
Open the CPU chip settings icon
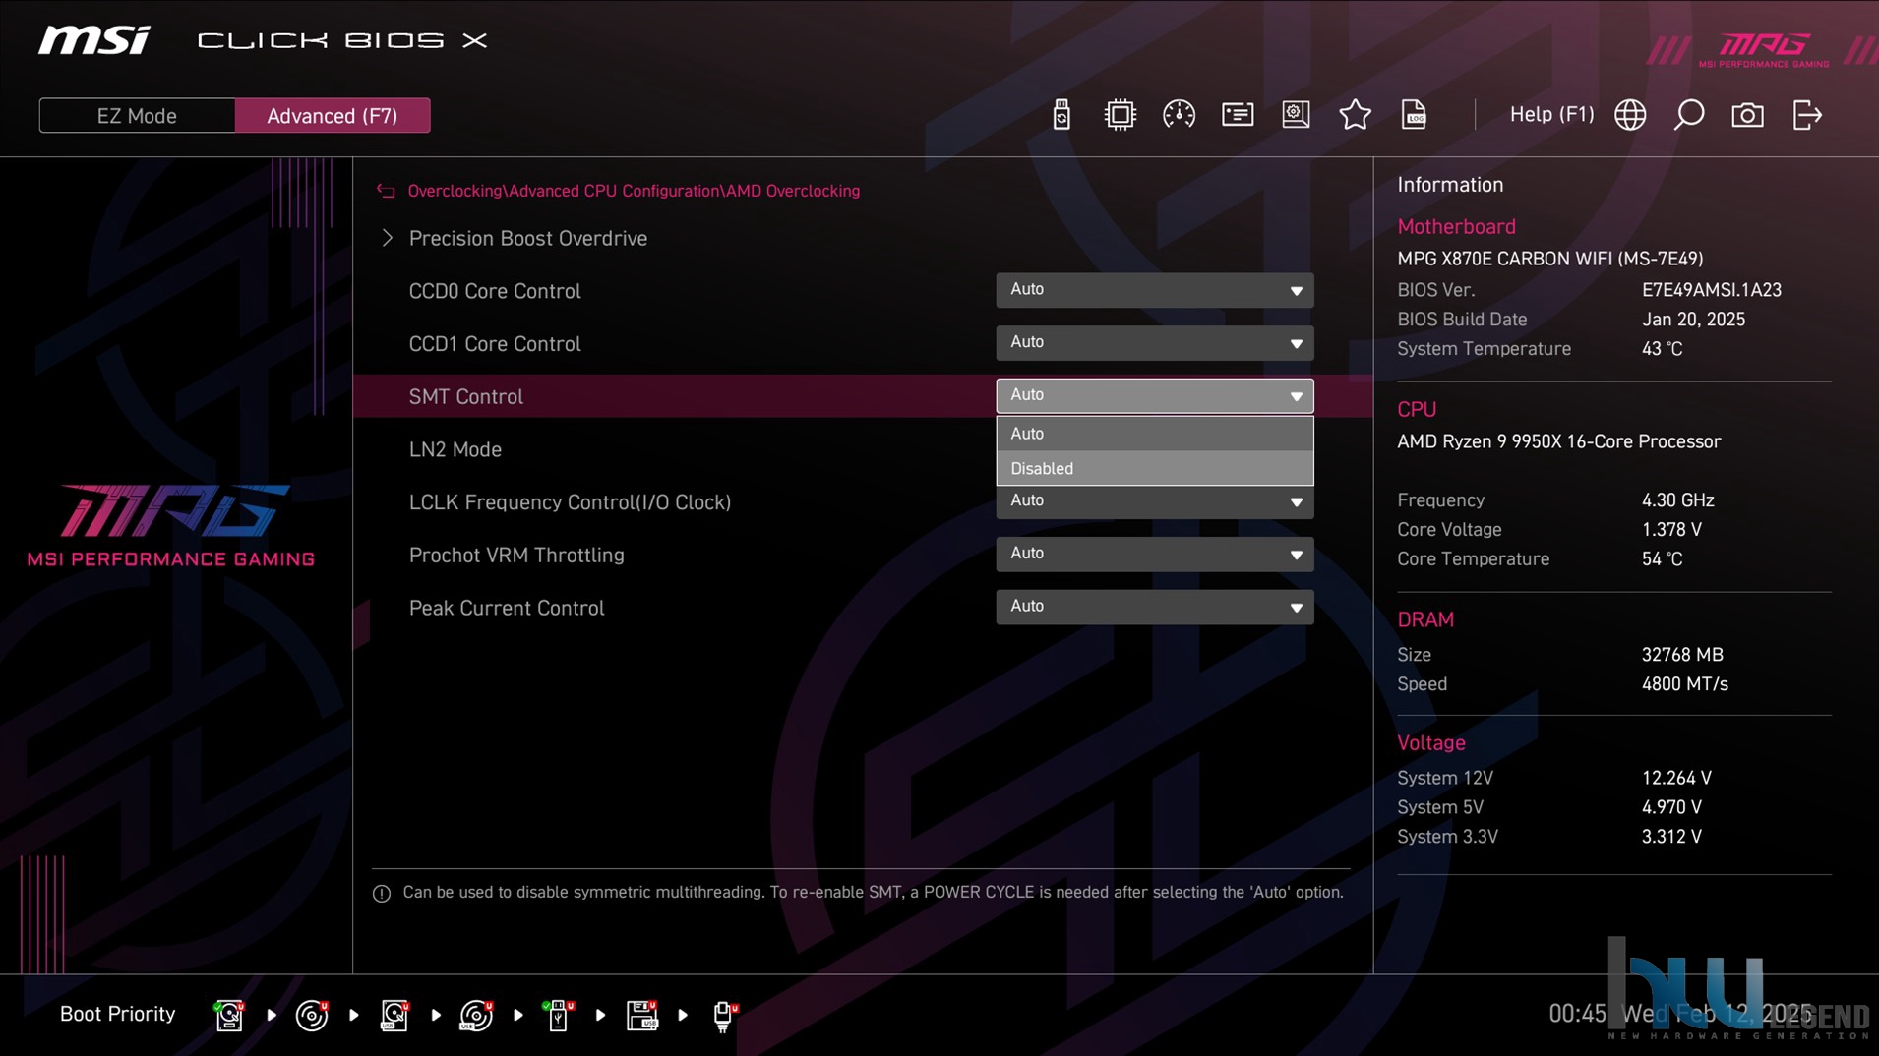point(1120,115)
